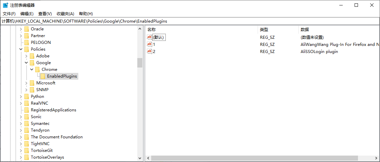This screenshot has height=162, width=380.
Task: Select the Adobe folder icon
Action: pyautogui.click(x=32, y=56)
